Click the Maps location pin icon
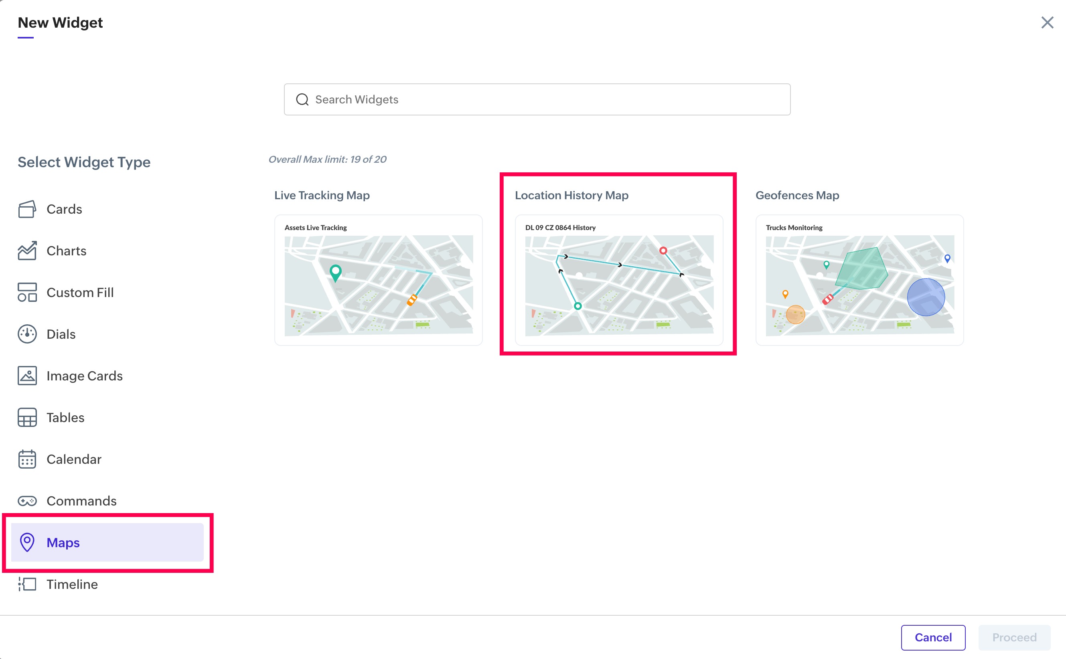Screen dimensions: 1066x659 (27, 542)
